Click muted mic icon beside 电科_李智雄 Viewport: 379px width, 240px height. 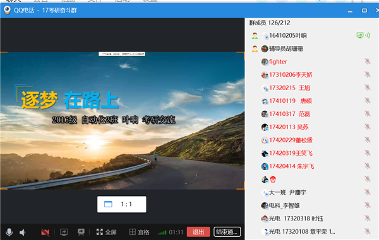tap(368, 205)
